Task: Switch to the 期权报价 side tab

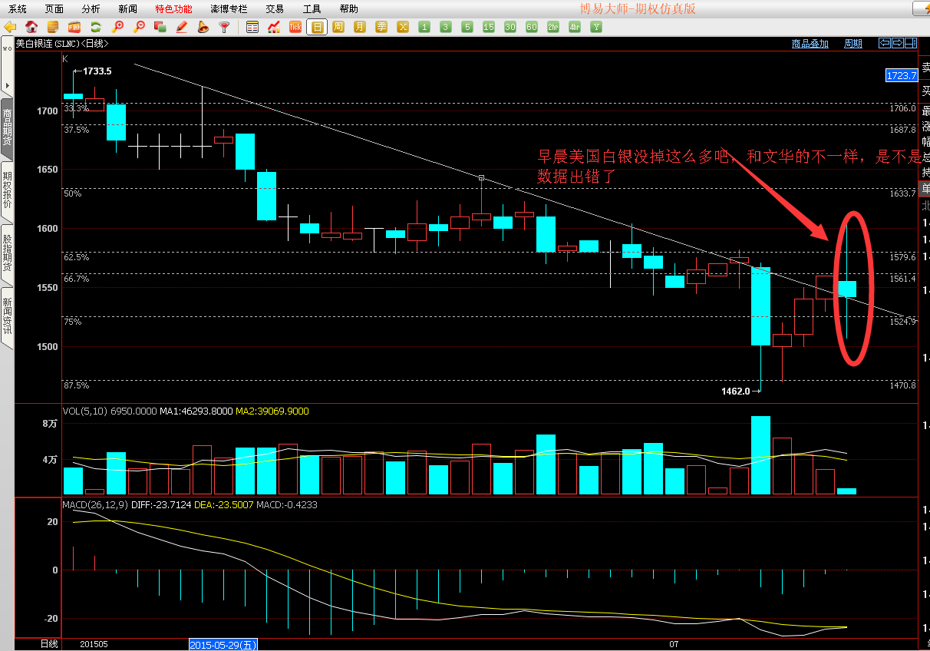Action: click(x=7, y=190)
